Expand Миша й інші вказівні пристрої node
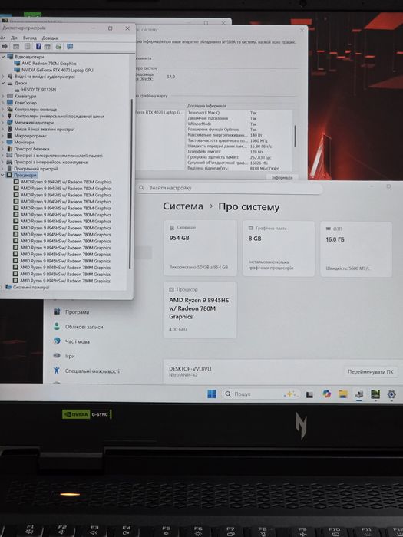The image size is (403, 537). pyautogui.click(x=3, y=129)
